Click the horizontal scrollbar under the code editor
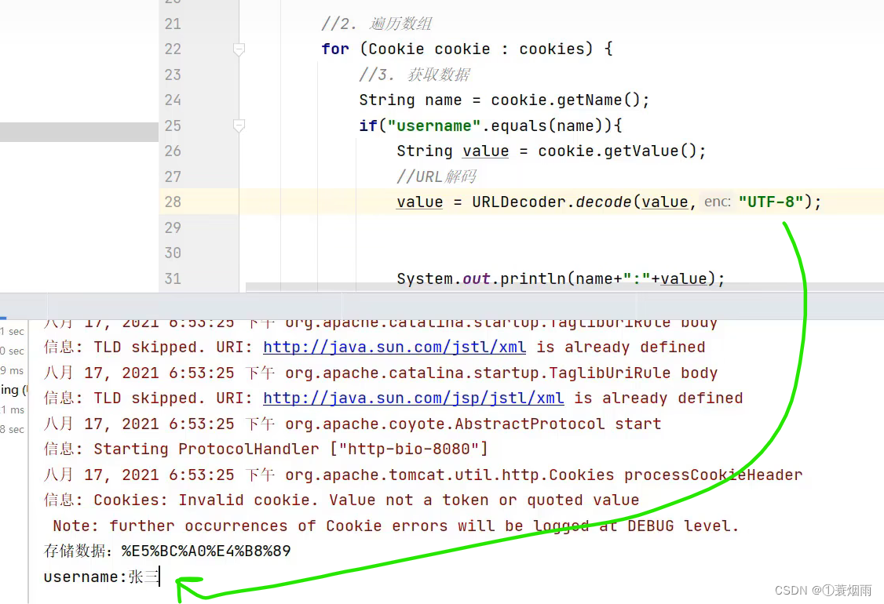The height and width of the screenshot is (604, 884). 565,287
